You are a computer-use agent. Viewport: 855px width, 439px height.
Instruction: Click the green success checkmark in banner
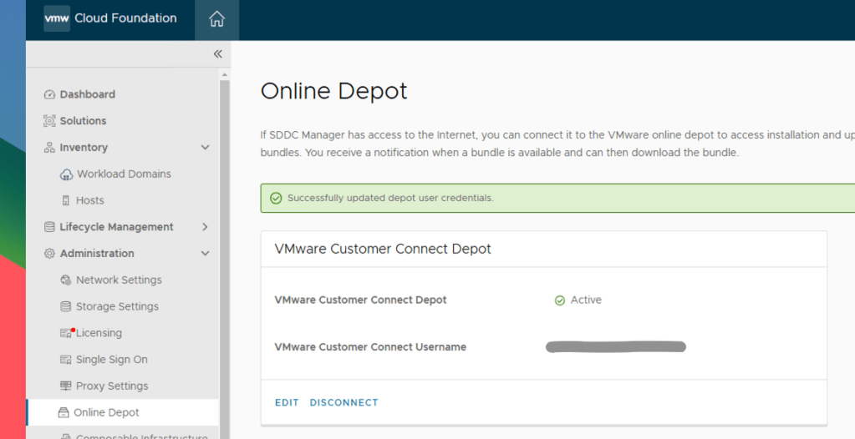click(276, 199)
